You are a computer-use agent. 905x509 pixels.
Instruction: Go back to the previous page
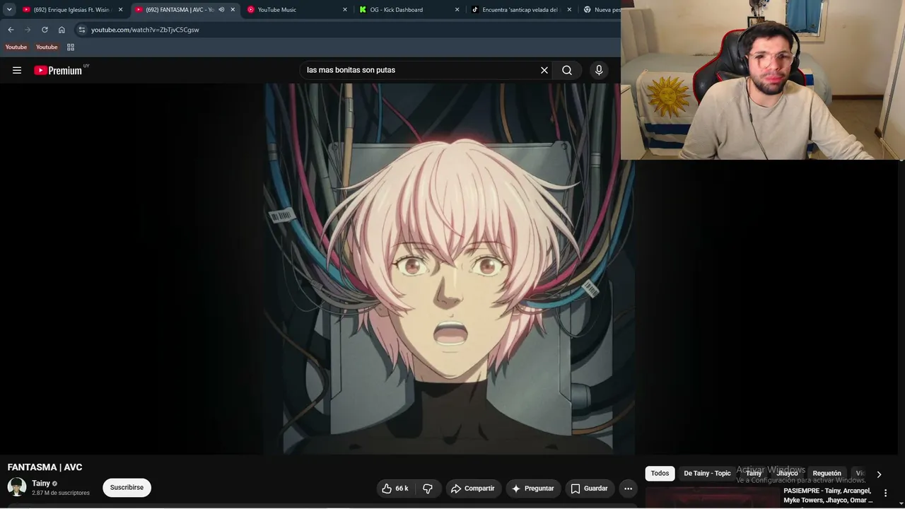pos(11,30)
